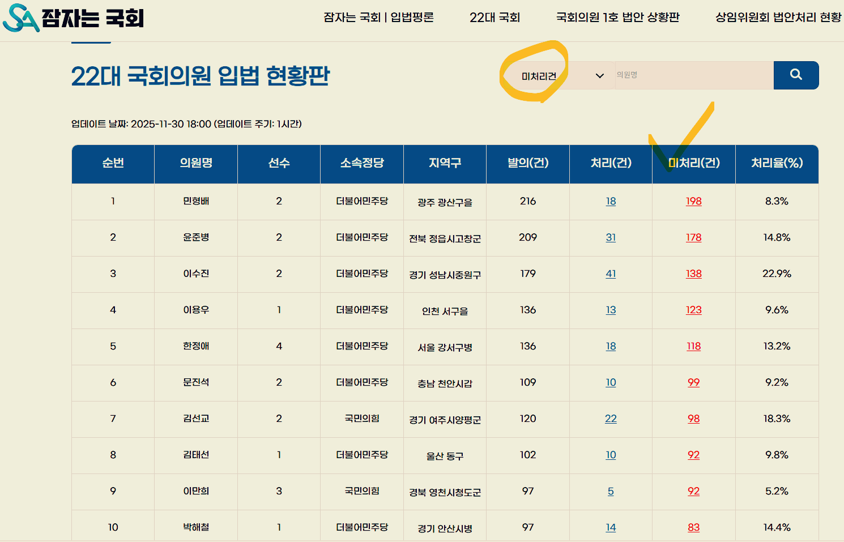
Task: Click the 지역구 column header
Action: coord(445,163)
